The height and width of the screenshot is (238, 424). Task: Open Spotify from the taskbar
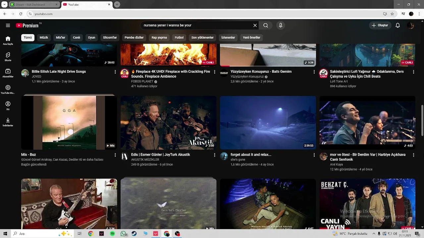[112, 234]
